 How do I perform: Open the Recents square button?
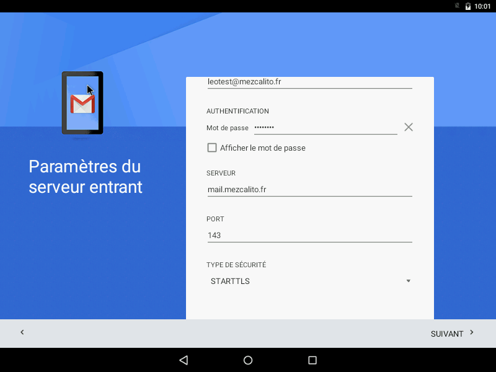[x=312, y=360]
